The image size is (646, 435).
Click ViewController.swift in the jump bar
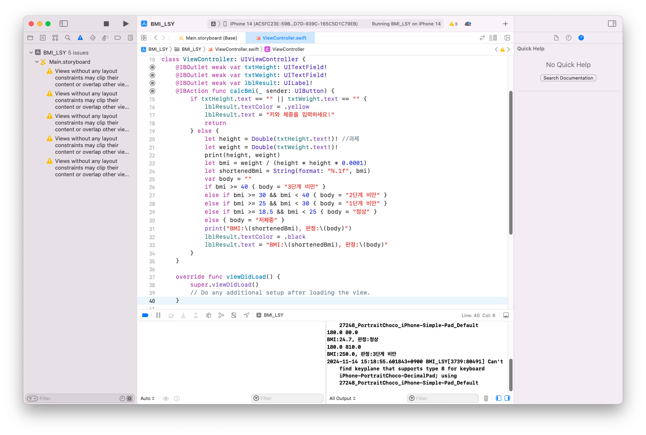point(234,49)
